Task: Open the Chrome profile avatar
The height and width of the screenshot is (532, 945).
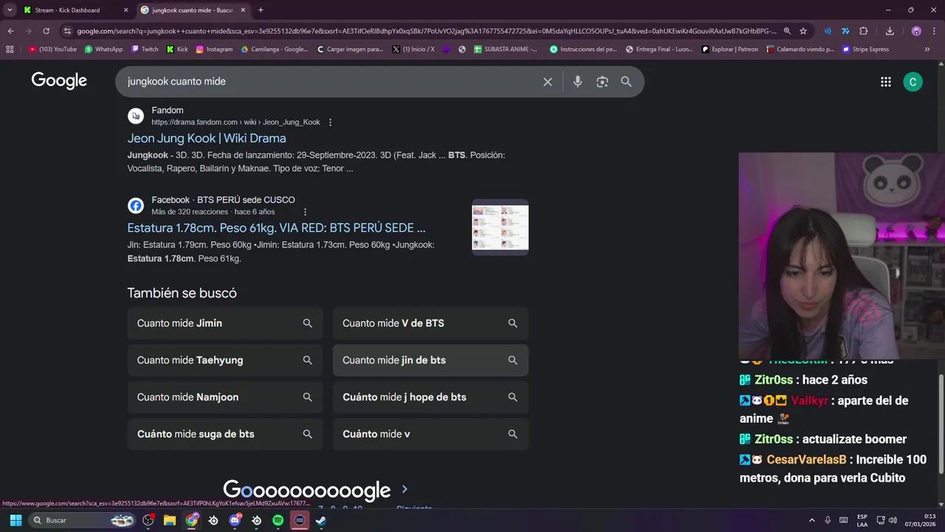Action: (x=916, y=31)
